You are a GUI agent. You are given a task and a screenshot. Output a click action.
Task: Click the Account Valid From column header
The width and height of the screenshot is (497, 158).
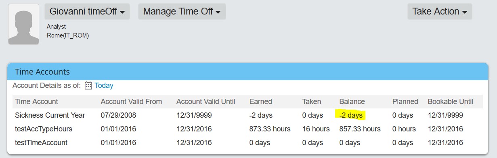(x=131, y=102)
